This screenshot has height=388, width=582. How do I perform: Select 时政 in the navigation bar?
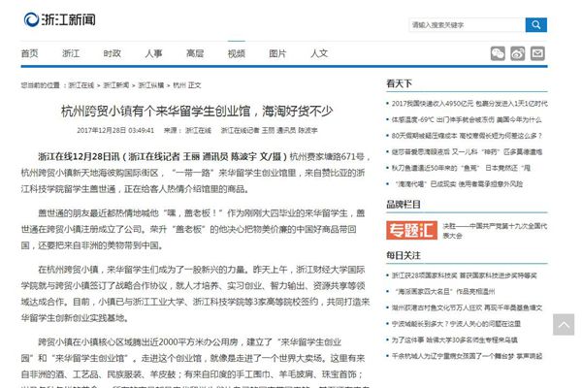pos(112,53)
